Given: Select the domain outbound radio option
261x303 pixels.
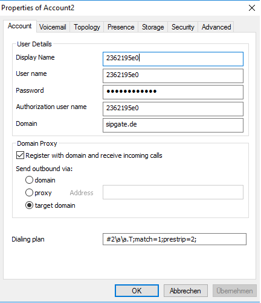Looking at the screenshot, I should click(29, 180).
